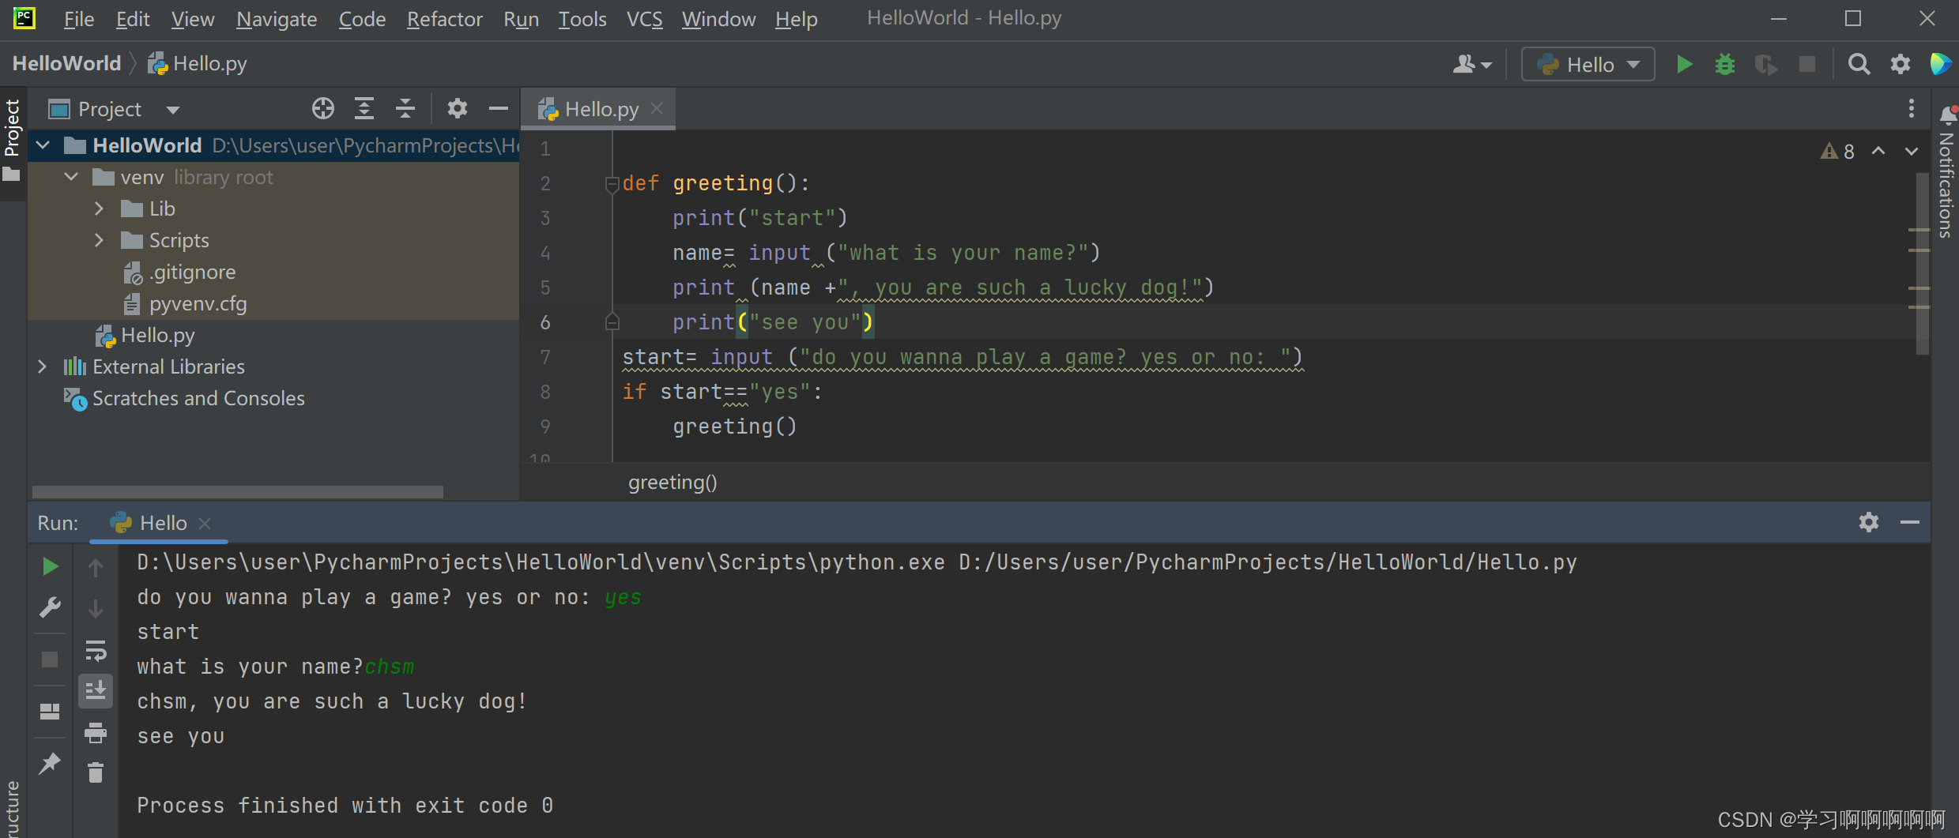The image size is (1959, 838).
Task: Expand all in Project panel
Action: pos(364,108)
